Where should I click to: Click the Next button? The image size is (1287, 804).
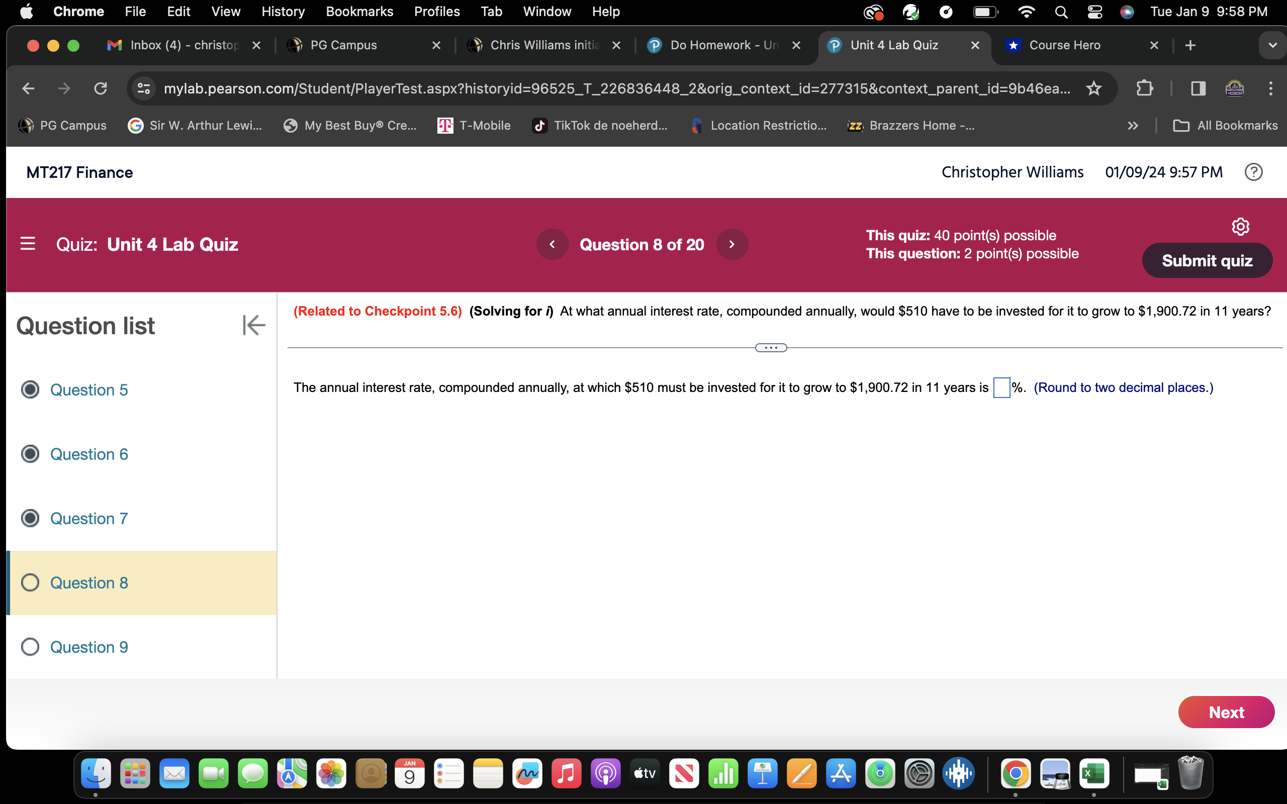pos(1226,712)
